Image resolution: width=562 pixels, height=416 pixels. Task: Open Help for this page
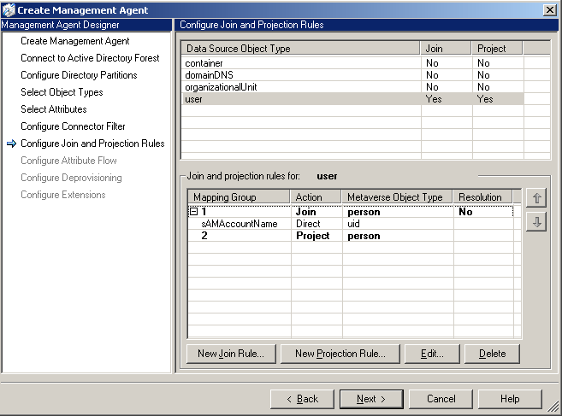510,399
